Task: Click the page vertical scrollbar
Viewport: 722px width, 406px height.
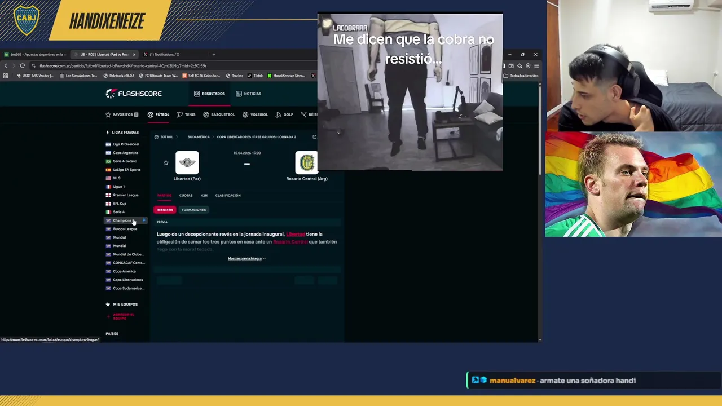Action: click(540, 130)
